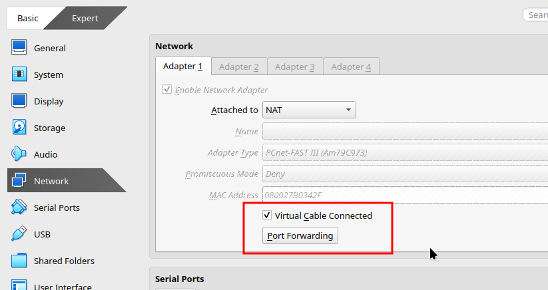Toggle Enable Network Adapter checkbox
The image size is (548, 290).
pyautogui.click(x=167, y=89)
